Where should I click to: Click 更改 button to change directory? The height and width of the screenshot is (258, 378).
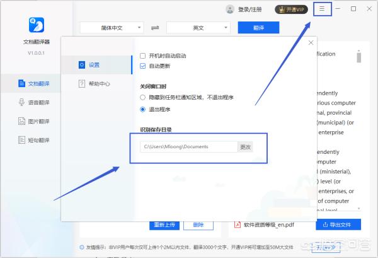click(245, 147)
